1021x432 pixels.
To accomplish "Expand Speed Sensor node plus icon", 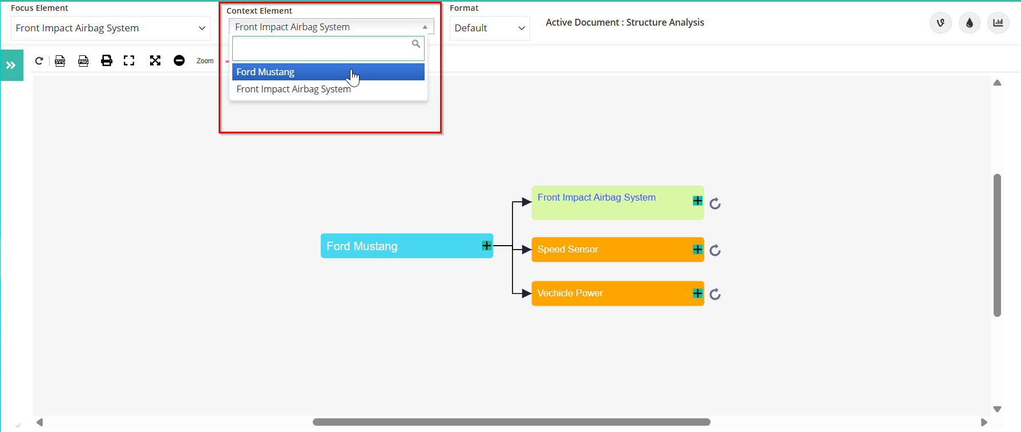I will coord(697,250).
